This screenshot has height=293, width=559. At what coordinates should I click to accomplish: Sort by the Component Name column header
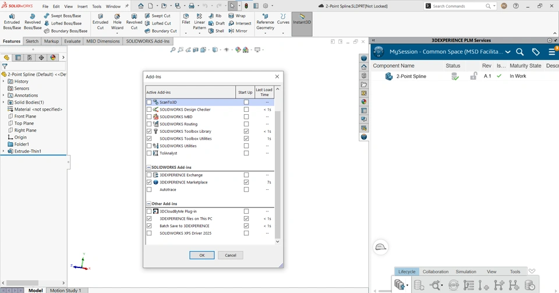(394, 66)
